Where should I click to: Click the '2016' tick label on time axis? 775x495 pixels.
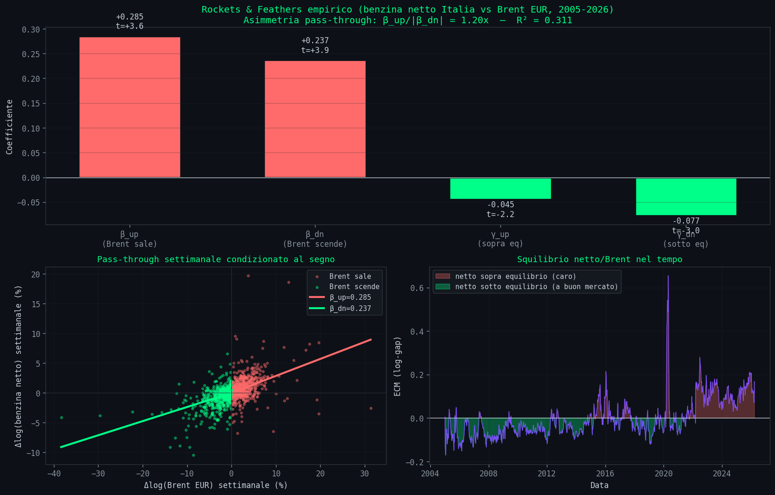coord(605,474)
